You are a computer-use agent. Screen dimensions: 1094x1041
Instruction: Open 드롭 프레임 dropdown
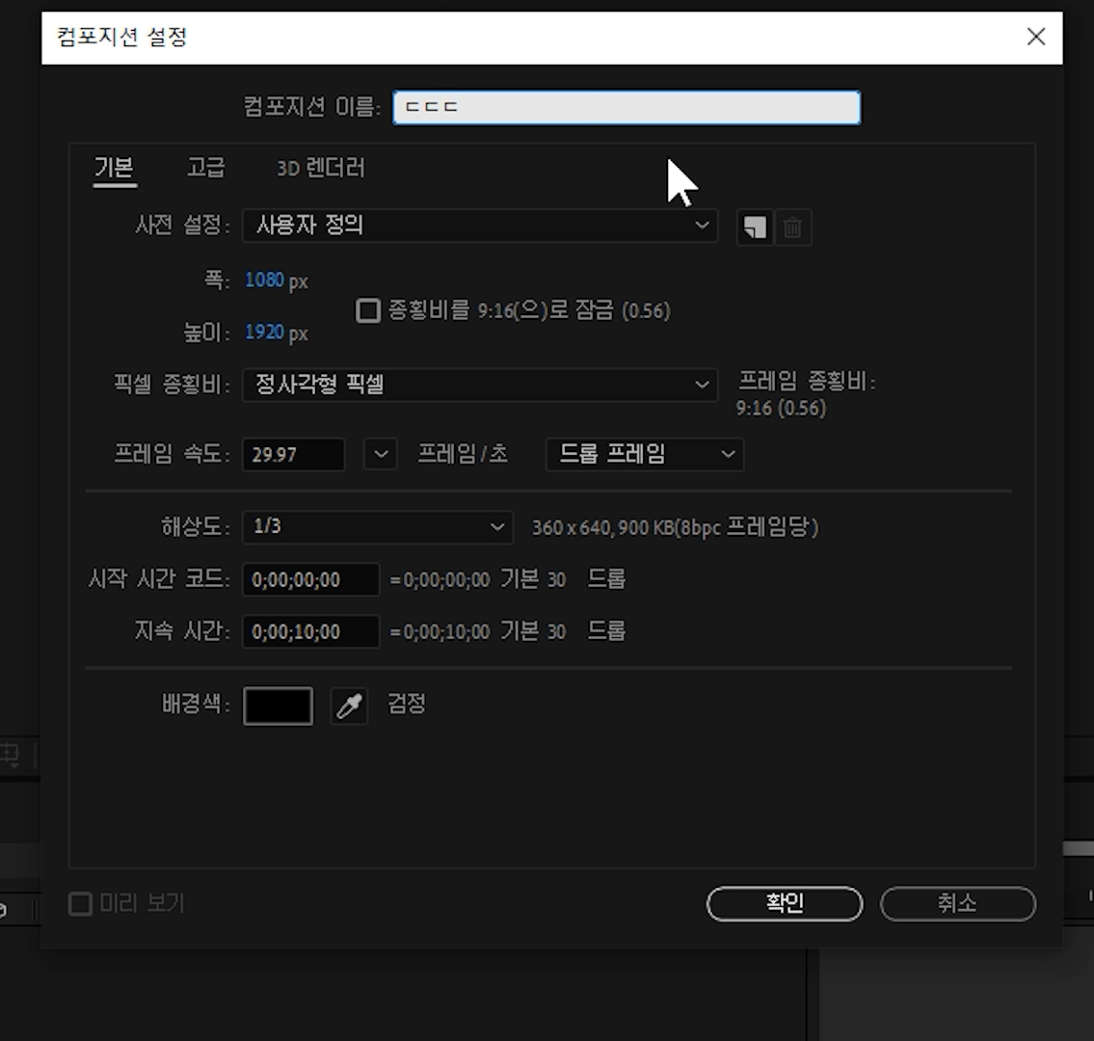(645, 454)
